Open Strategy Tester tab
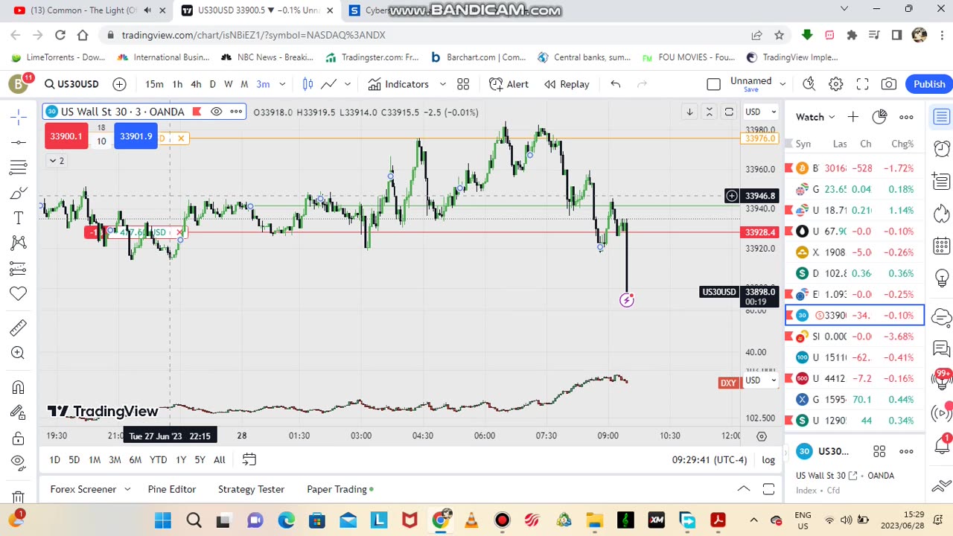The width and height of the screenshot is (953, 536). [x=251, y=489]
